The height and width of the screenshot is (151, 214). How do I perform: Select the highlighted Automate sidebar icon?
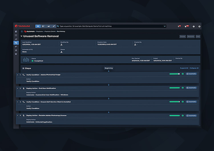pyautogui.click(x=16, y=43)
